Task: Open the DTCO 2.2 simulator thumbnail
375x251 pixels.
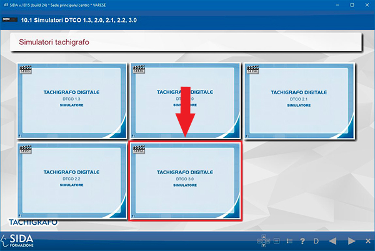Action: pyautogui.click(x=71, y=180)
